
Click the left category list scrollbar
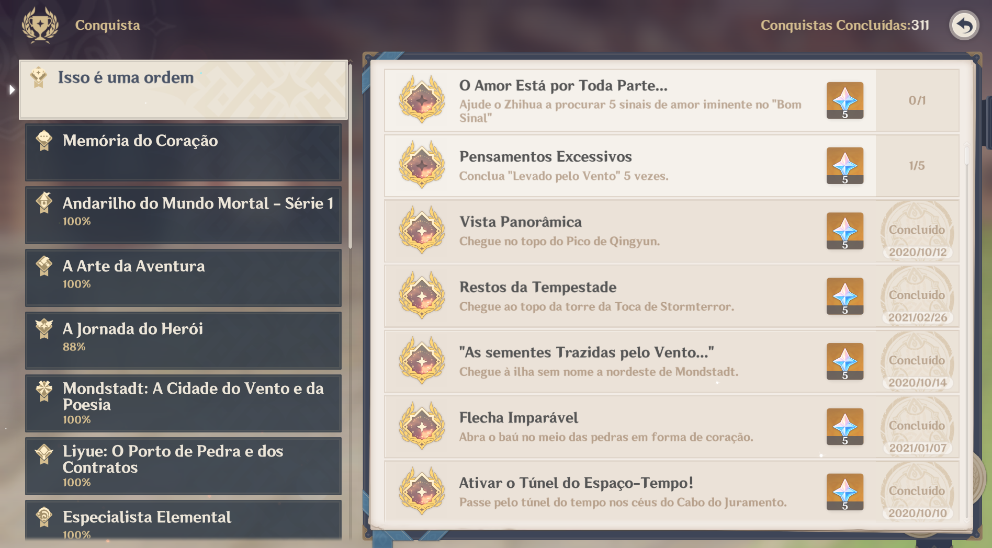(x=350, y=157)
